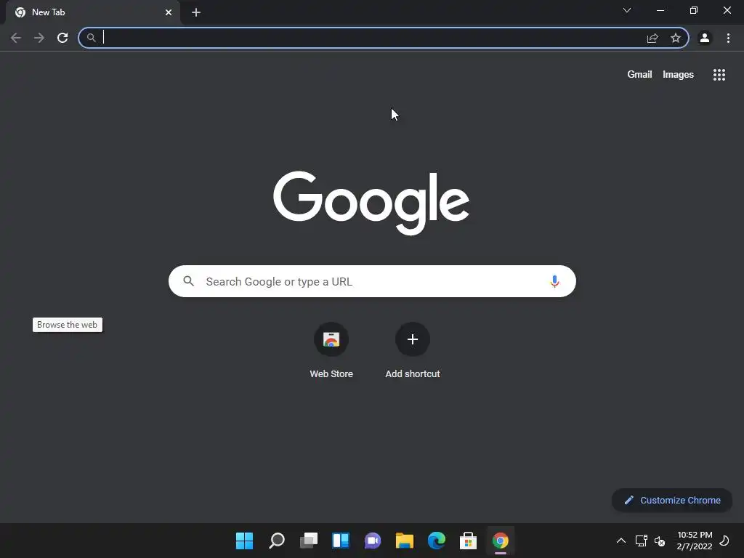Start voice search with the microphone
744x558 pixels.
tap(554, 281)
